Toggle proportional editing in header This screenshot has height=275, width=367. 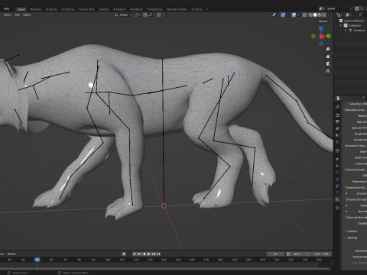pyautogui.click(x=158, y=15)
